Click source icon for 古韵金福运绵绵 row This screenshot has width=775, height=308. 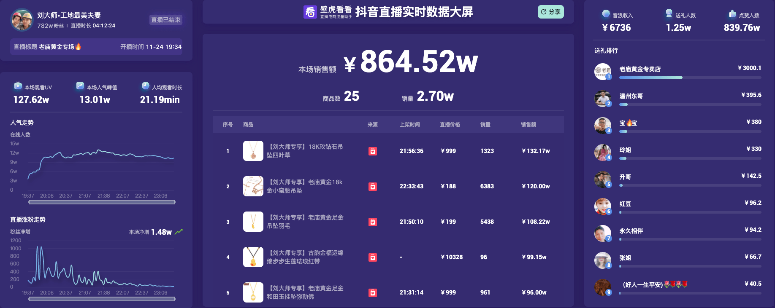pos(373,257)
